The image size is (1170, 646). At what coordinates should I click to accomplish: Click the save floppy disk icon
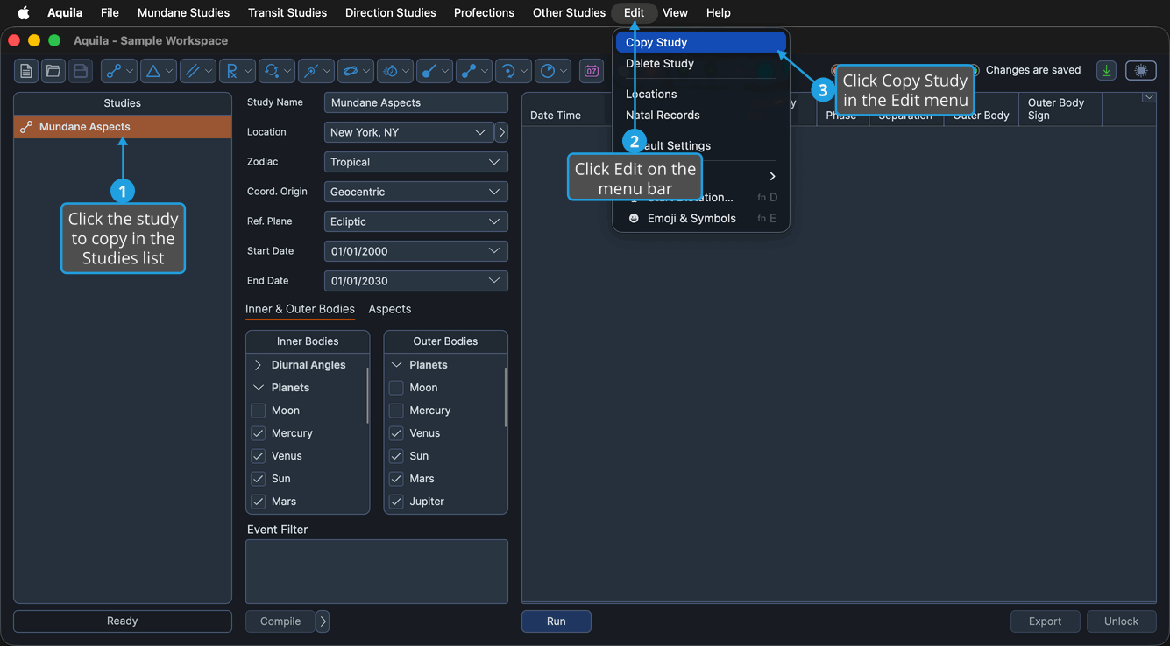click(81, 71)
